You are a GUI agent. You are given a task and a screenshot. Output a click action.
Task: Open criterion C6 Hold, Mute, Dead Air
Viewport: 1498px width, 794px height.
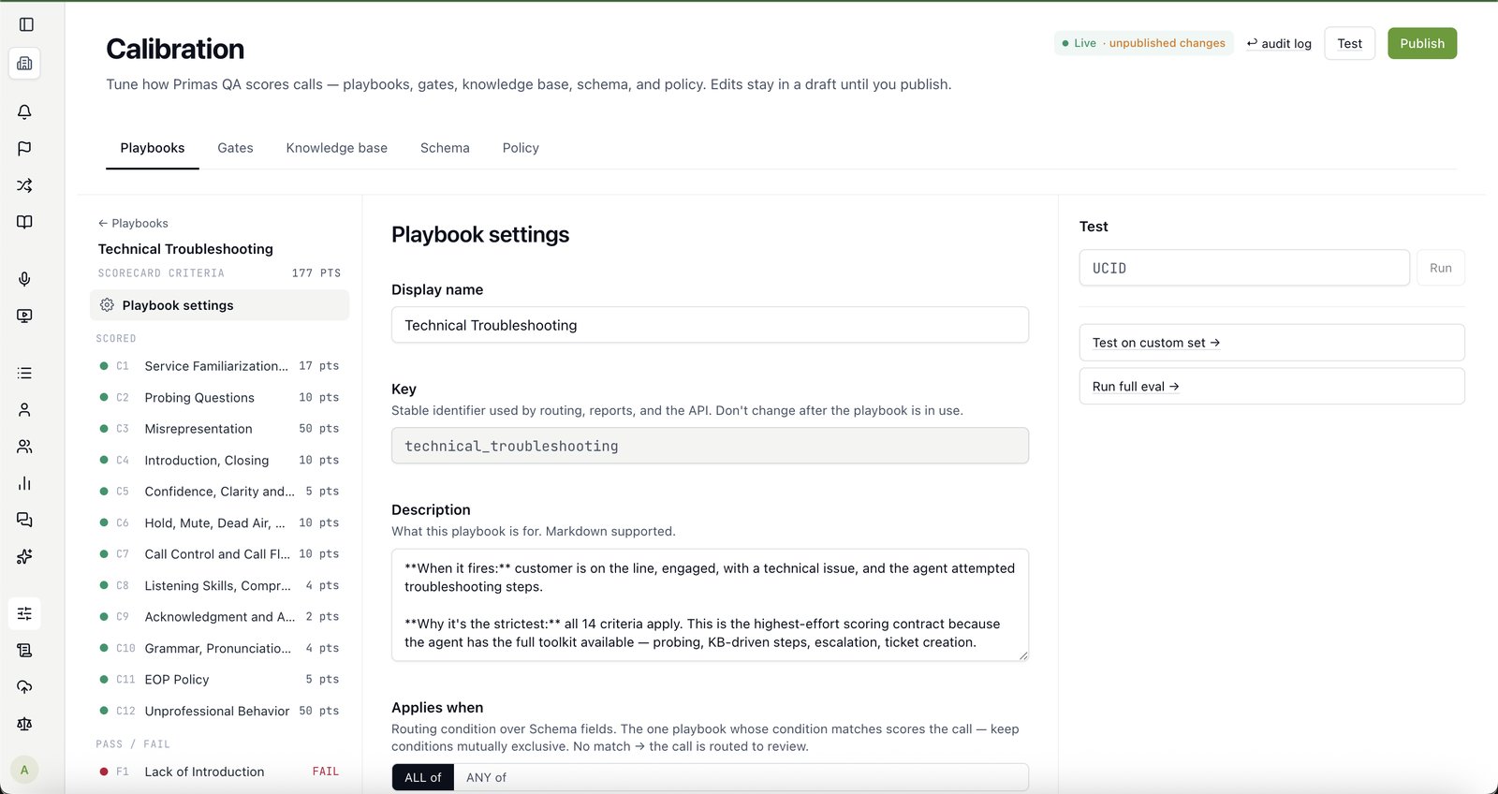tap(219, 522)
